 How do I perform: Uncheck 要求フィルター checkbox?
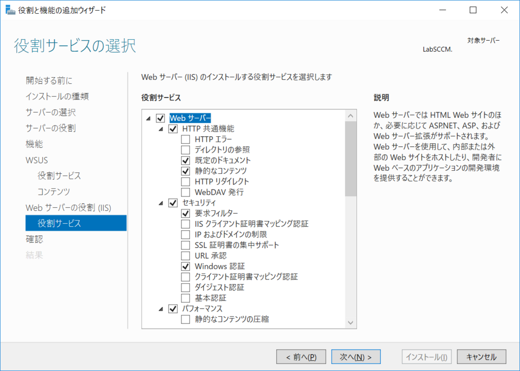click(186, 213)
